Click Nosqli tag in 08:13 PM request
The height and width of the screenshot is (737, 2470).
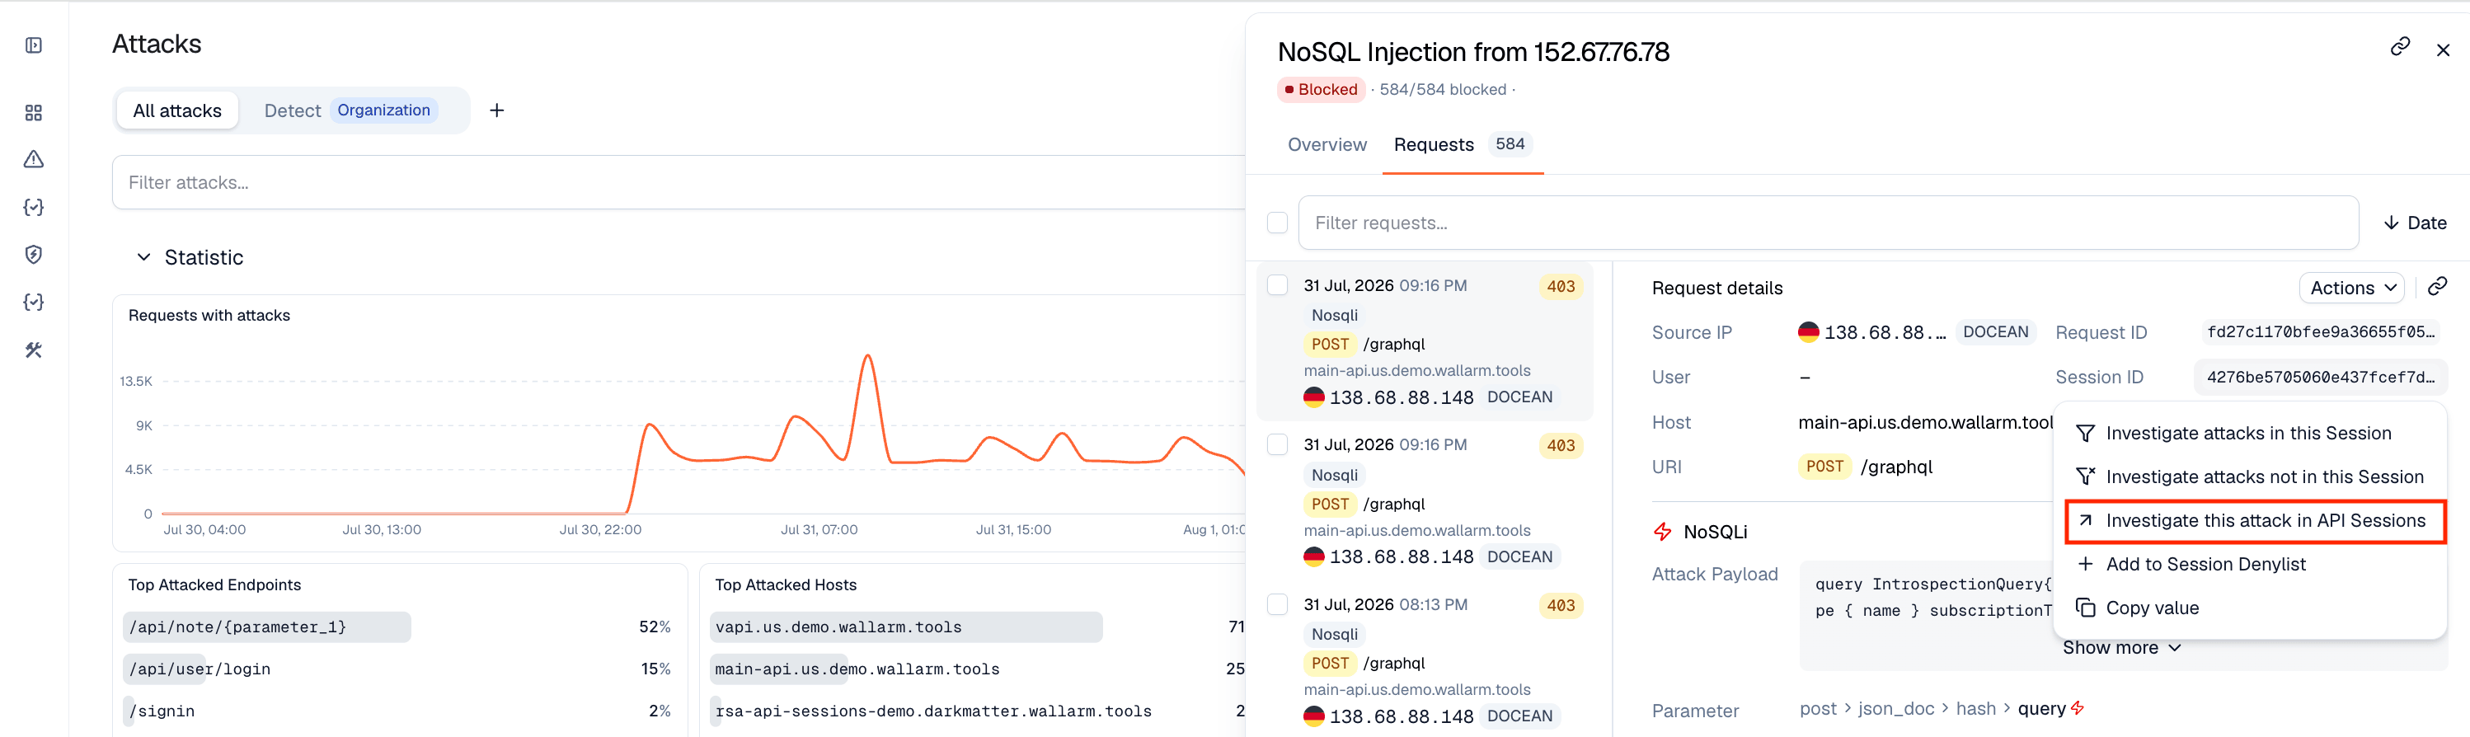pos(1334,633)
